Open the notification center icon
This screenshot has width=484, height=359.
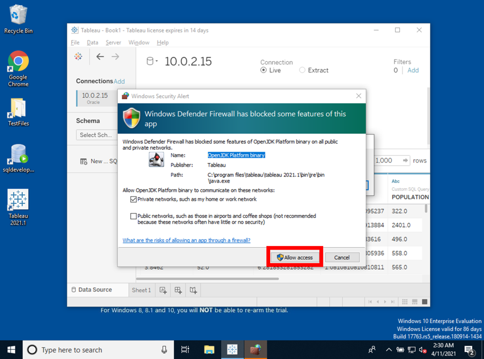point(469,350)
